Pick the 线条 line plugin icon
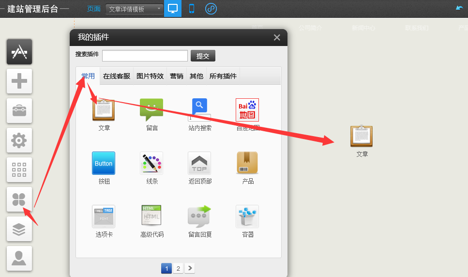The width and height of the screenshot is (468, 277). click(151, 163)
